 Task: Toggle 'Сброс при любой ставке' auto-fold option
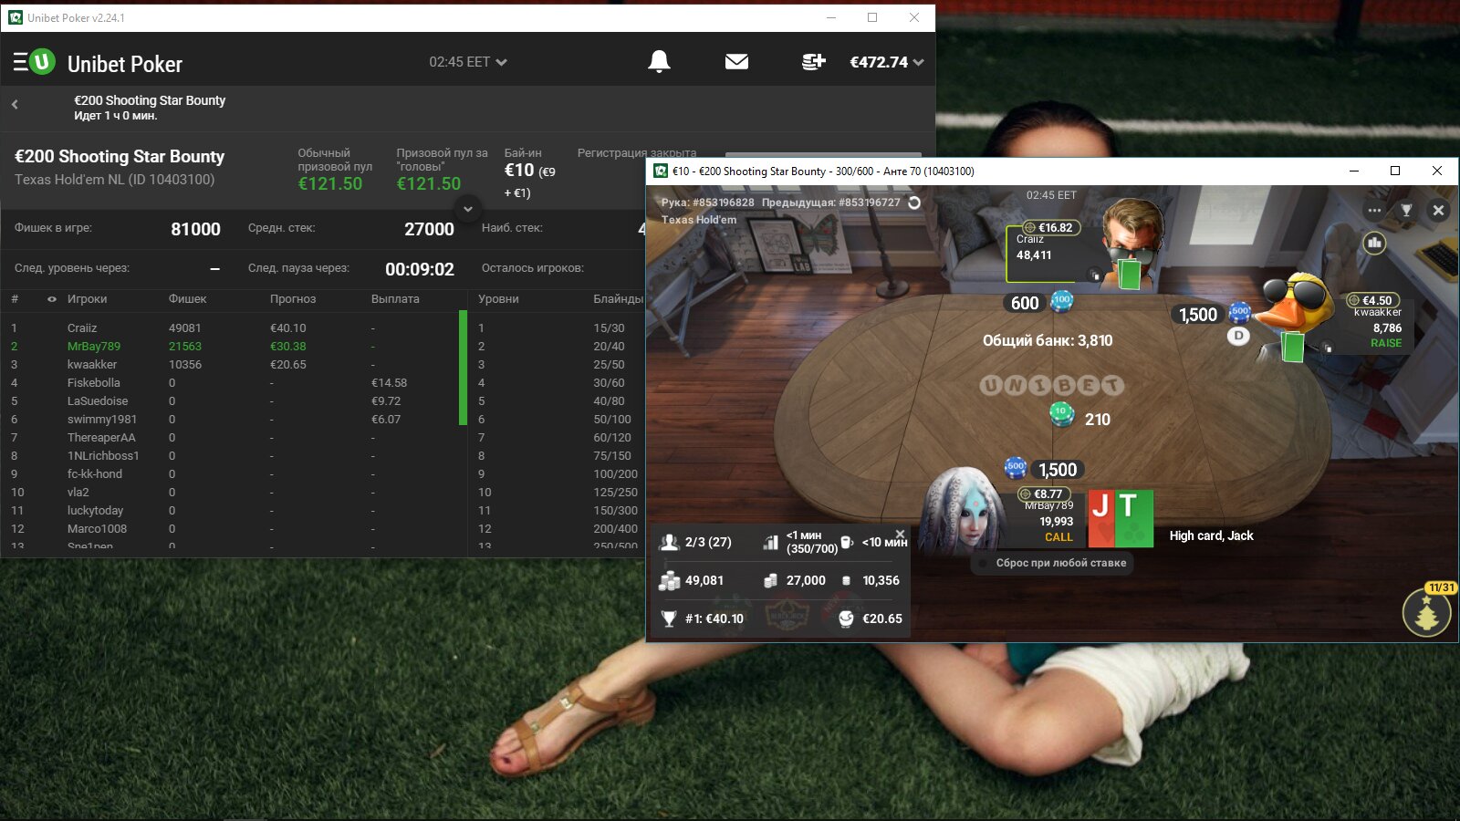tap(1050, 563)
